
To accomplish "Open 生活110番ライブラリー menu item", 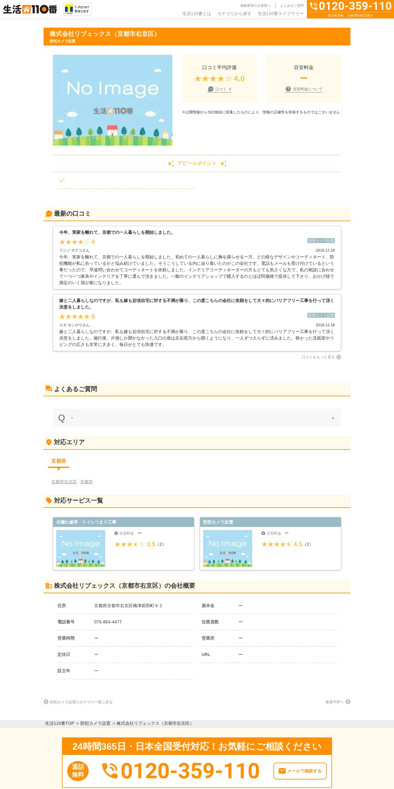I will coord(281,14).
